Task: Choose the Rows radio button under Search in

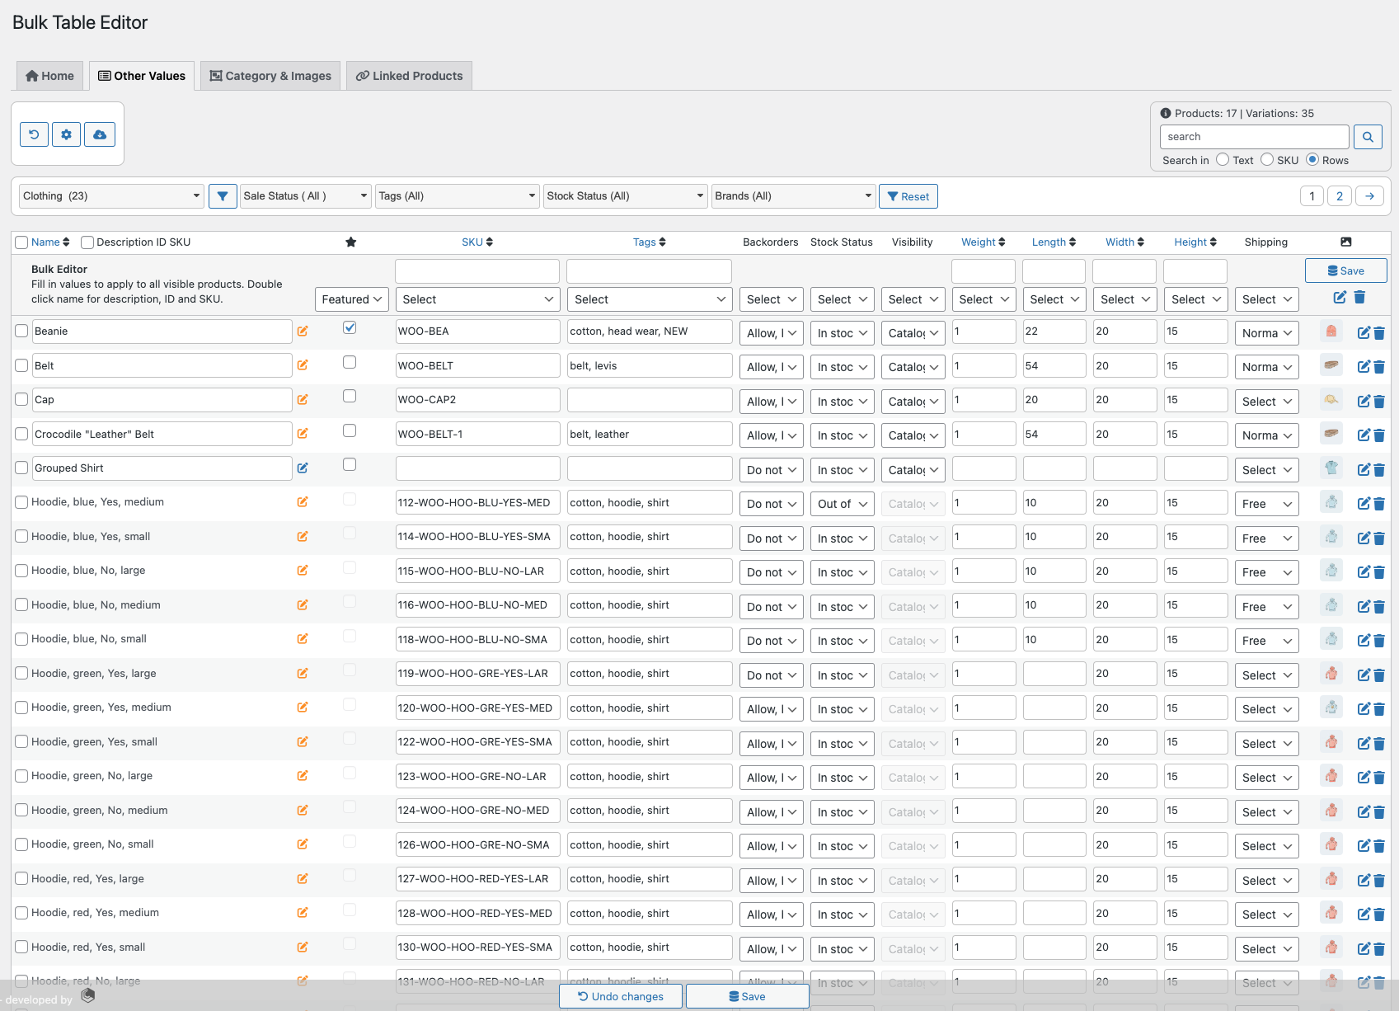Action: pyautogui.click(x=1311, y=160)
